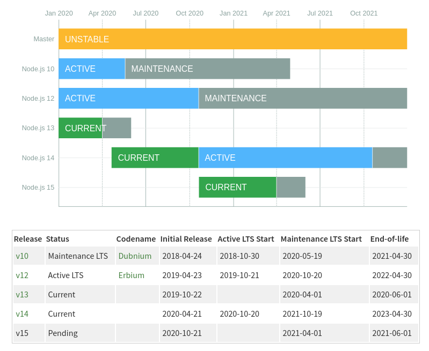Click the Jan 2021 axis label
Screen dimensions: 429x351
click(x=234, y=13)
